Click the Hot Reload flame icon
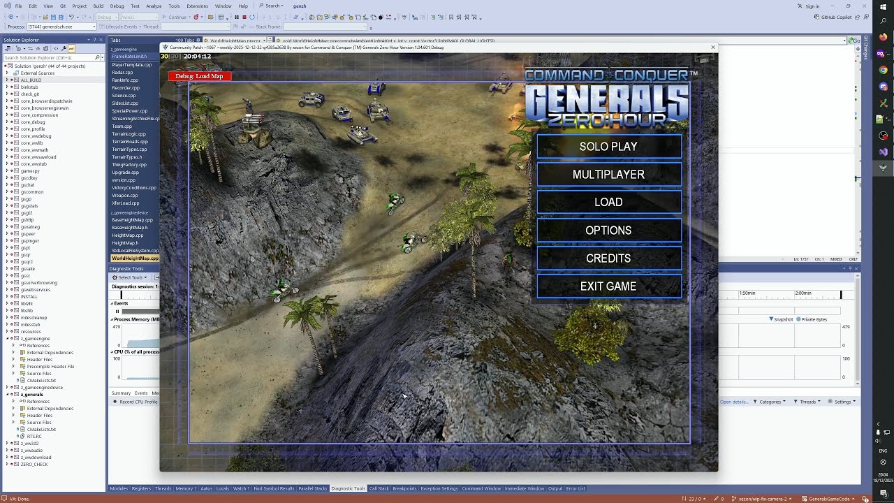The image size is (894, 503). (196, 17)
